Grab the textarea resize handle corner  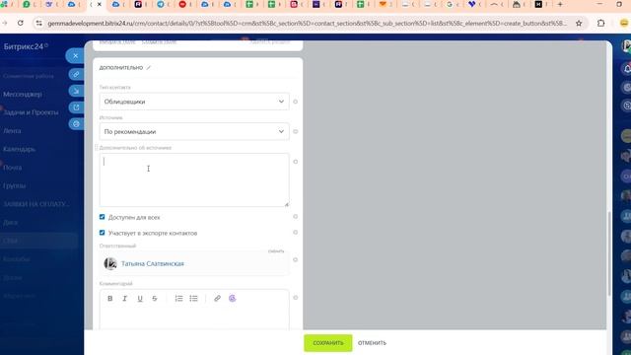tap(287, 204)
